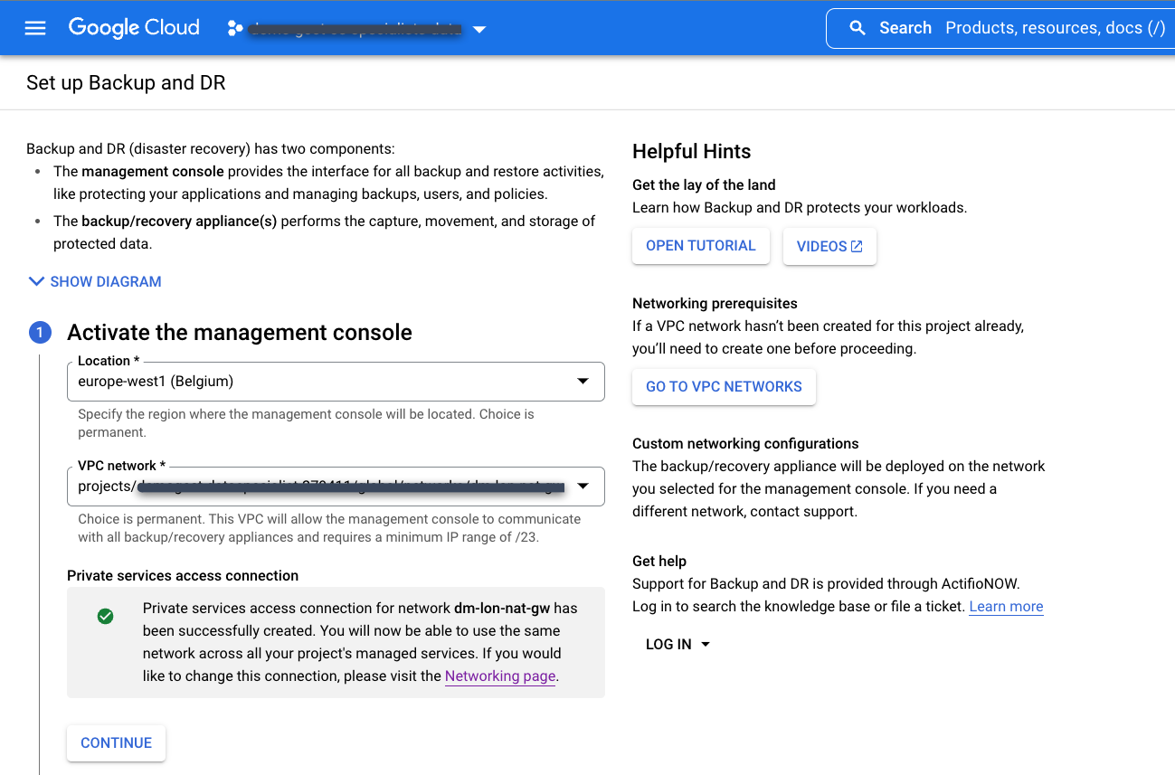The width and height of the screenshot is (1175, 775).
Task: Click the Google Cloud logo
Action: [133, 28]
